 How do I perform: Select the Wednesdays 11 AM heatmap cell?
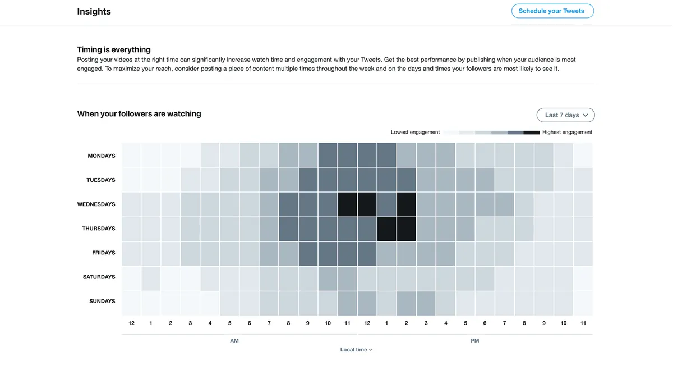point(347,204)
